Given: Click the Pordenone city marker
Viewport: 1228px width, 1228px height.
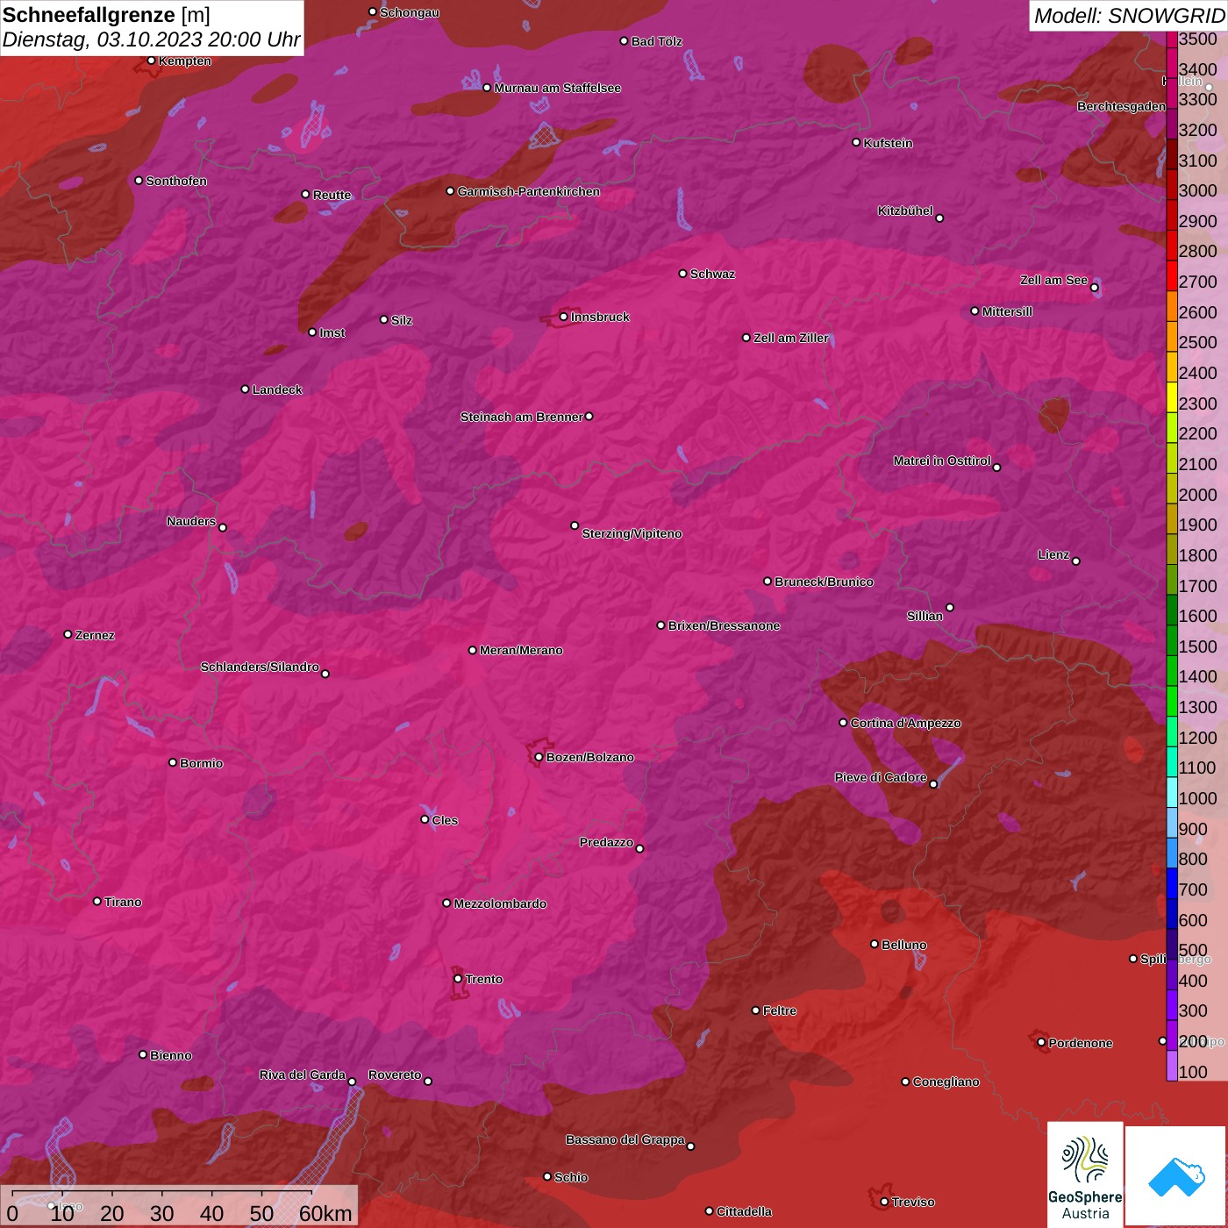Looking at the screenshot, I should pos(1042,1043).
